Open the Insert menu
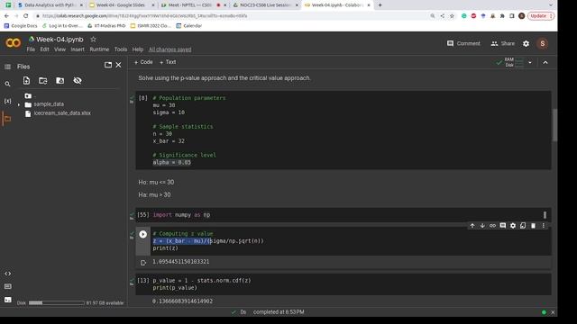This screenshot has width=577, height=324. (x=78, y=49)
